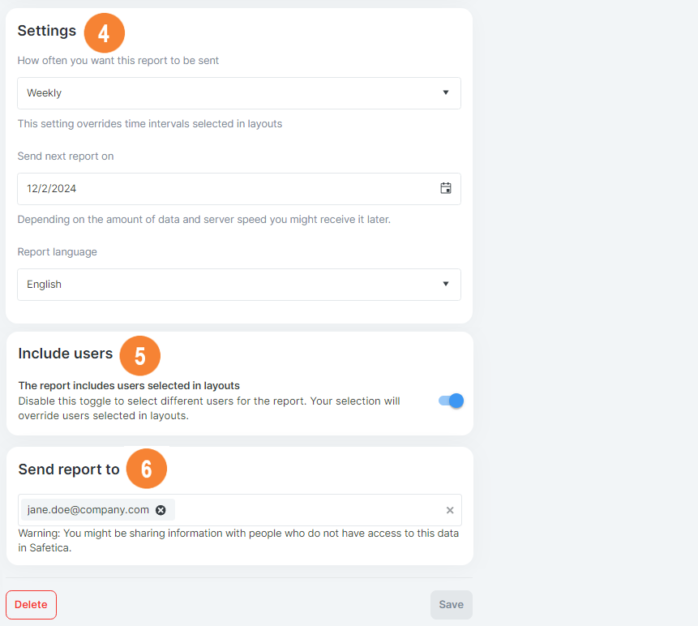Open the Report language dropdown
Viewport: 698px width, 626px height.
click(x=239, y=284)
